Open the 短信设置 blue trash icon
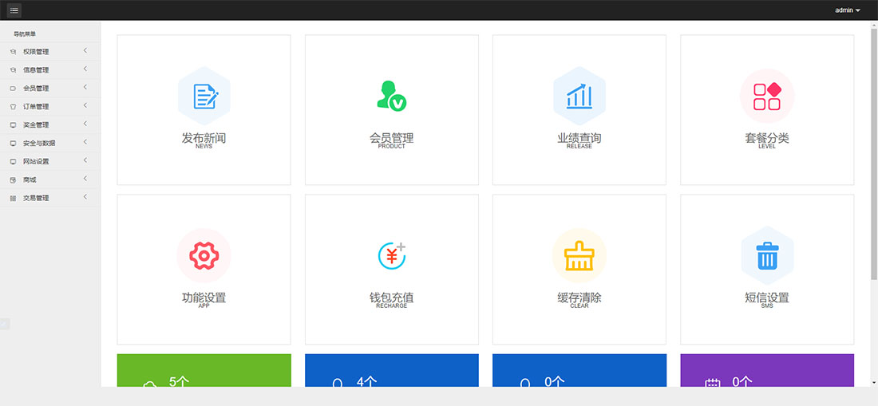 pyautogui.click(x=767, y=255)
